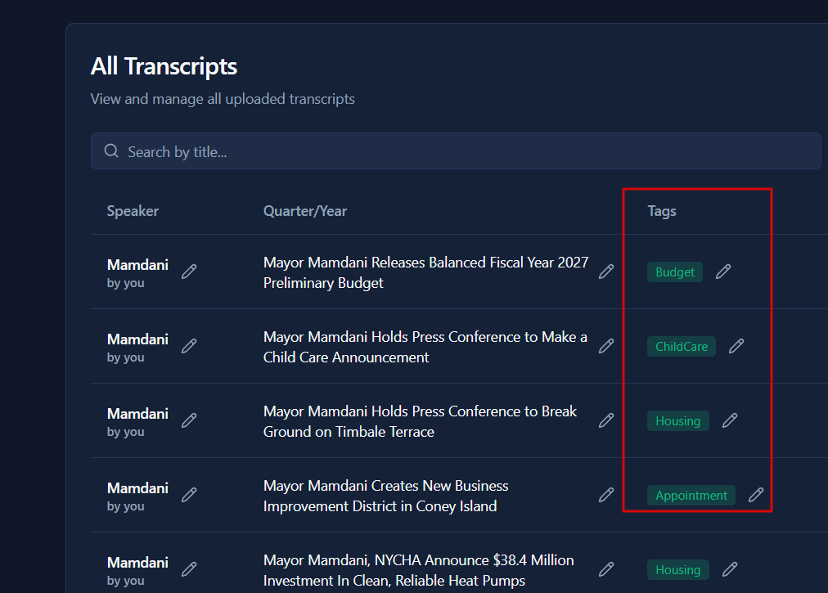The image size is (828, 593).
Task: Click Housing tag in Timbale Terrace row
Action: 678,421
